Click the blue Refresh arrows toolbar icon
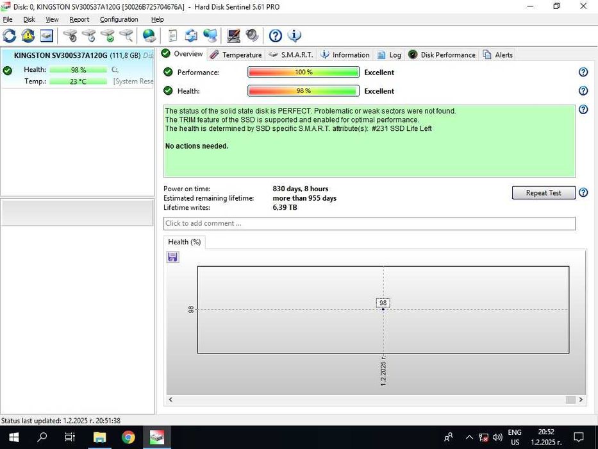The height and width of the screenshot is (449, 598). [10, 36]
